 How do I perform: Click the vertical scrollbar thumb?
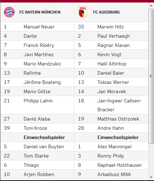tap(151, 76)
